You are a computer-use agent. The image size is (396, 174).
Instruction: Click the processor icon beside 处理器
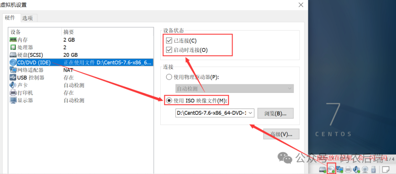coord(13,48)
